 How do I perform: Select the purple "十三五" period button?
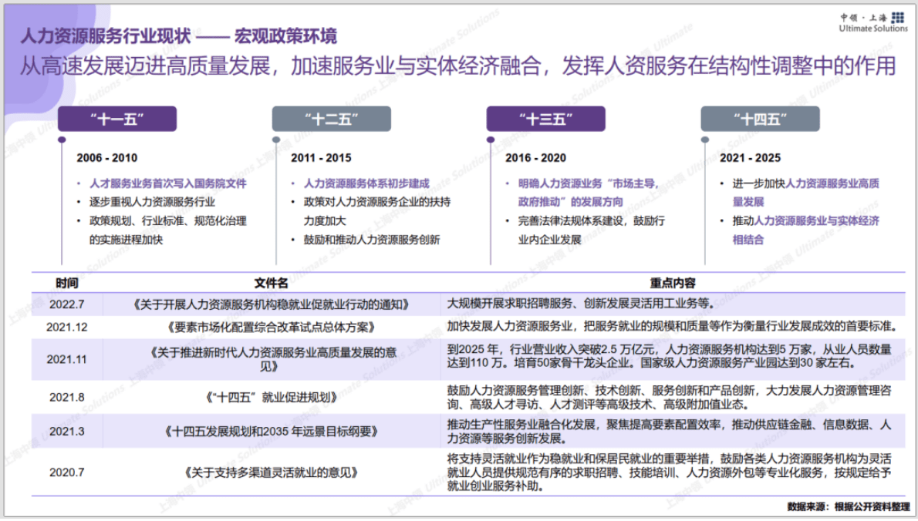pos(545,119)
